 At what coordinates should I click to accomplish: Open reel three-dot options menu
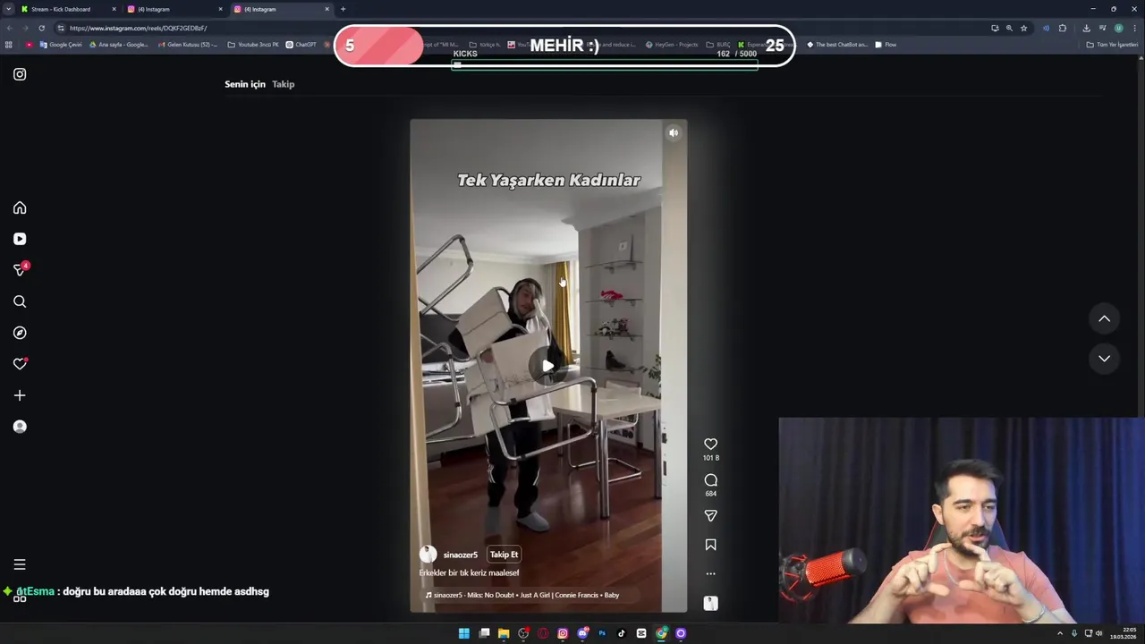tap(710, 573)
